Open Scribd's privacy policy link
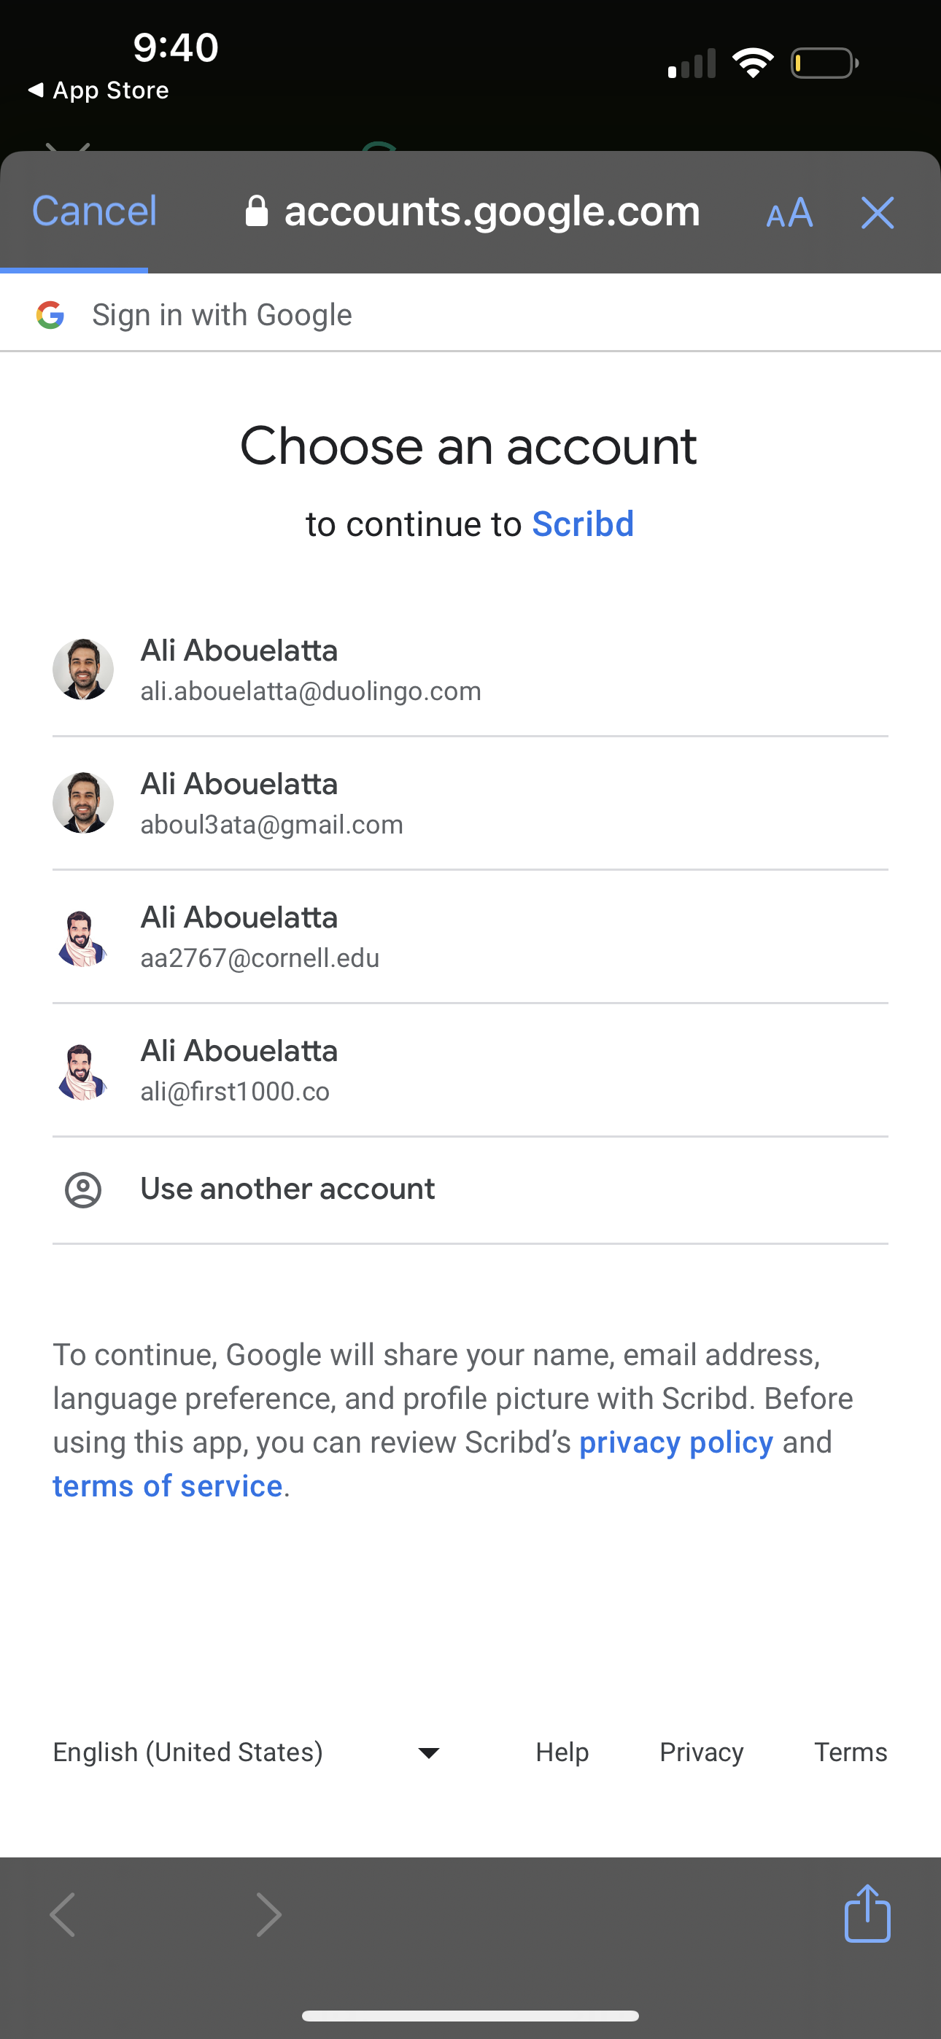Viewport: 941px width, 2039px height. [x=675, y=1442]
